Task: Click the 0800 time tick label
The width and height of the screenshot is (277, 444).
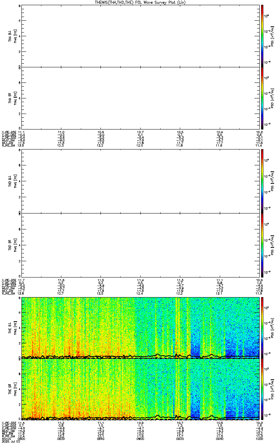Action: [x=21, y=439]
